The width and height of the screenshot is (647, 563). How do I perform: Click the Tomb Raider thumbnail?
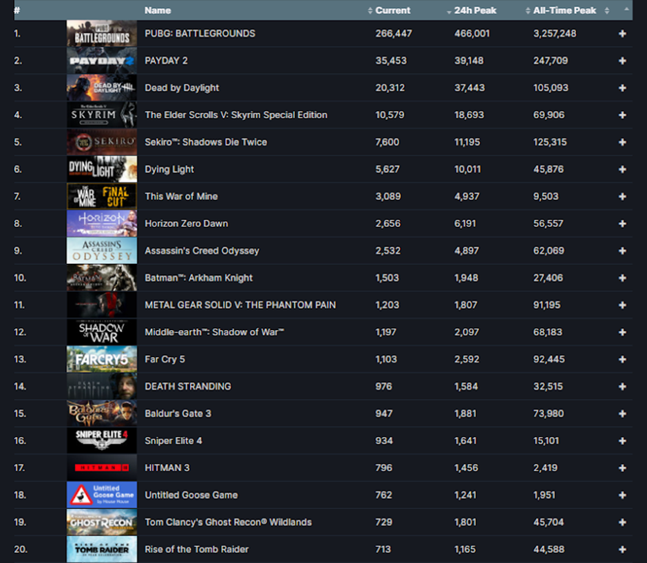pos(102,549)
